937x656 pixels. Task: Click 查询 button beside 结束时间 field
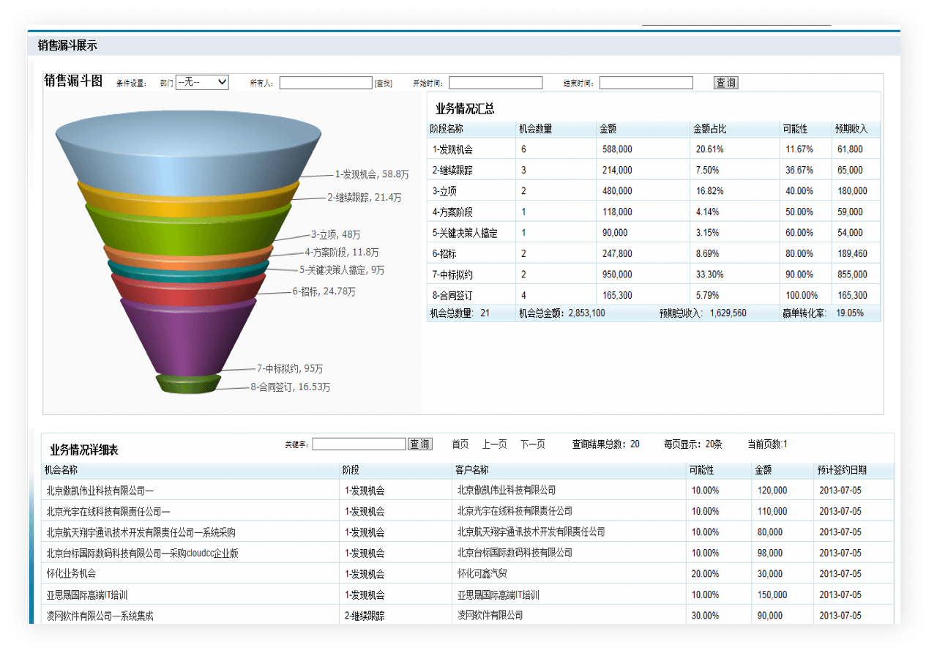click(x=726, y=83)
